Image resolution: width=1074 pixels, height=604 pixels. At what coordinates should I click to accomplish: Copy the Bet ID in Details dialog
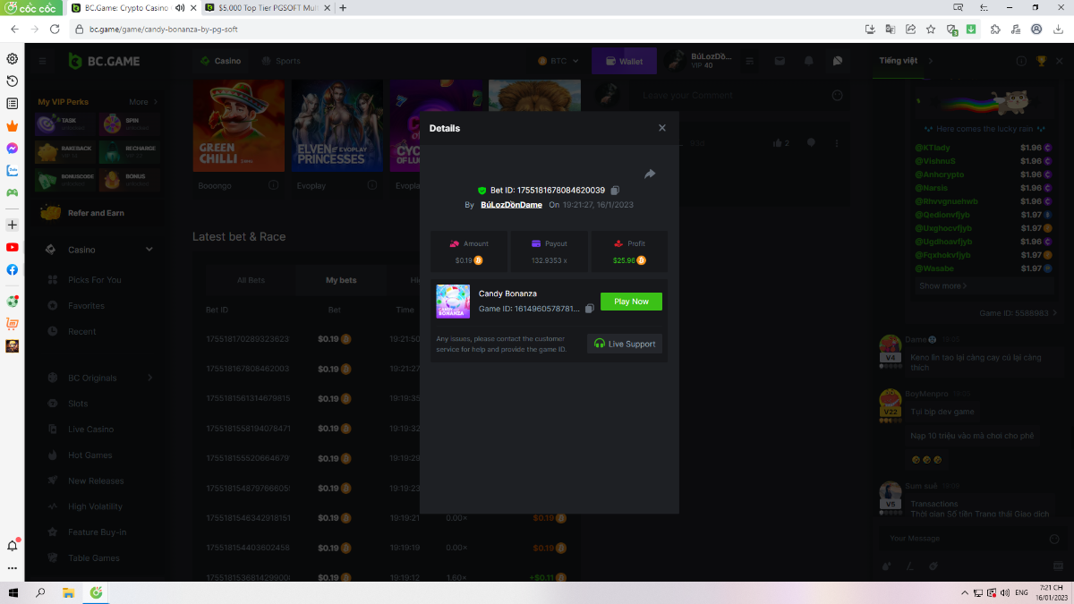[615, 191]
